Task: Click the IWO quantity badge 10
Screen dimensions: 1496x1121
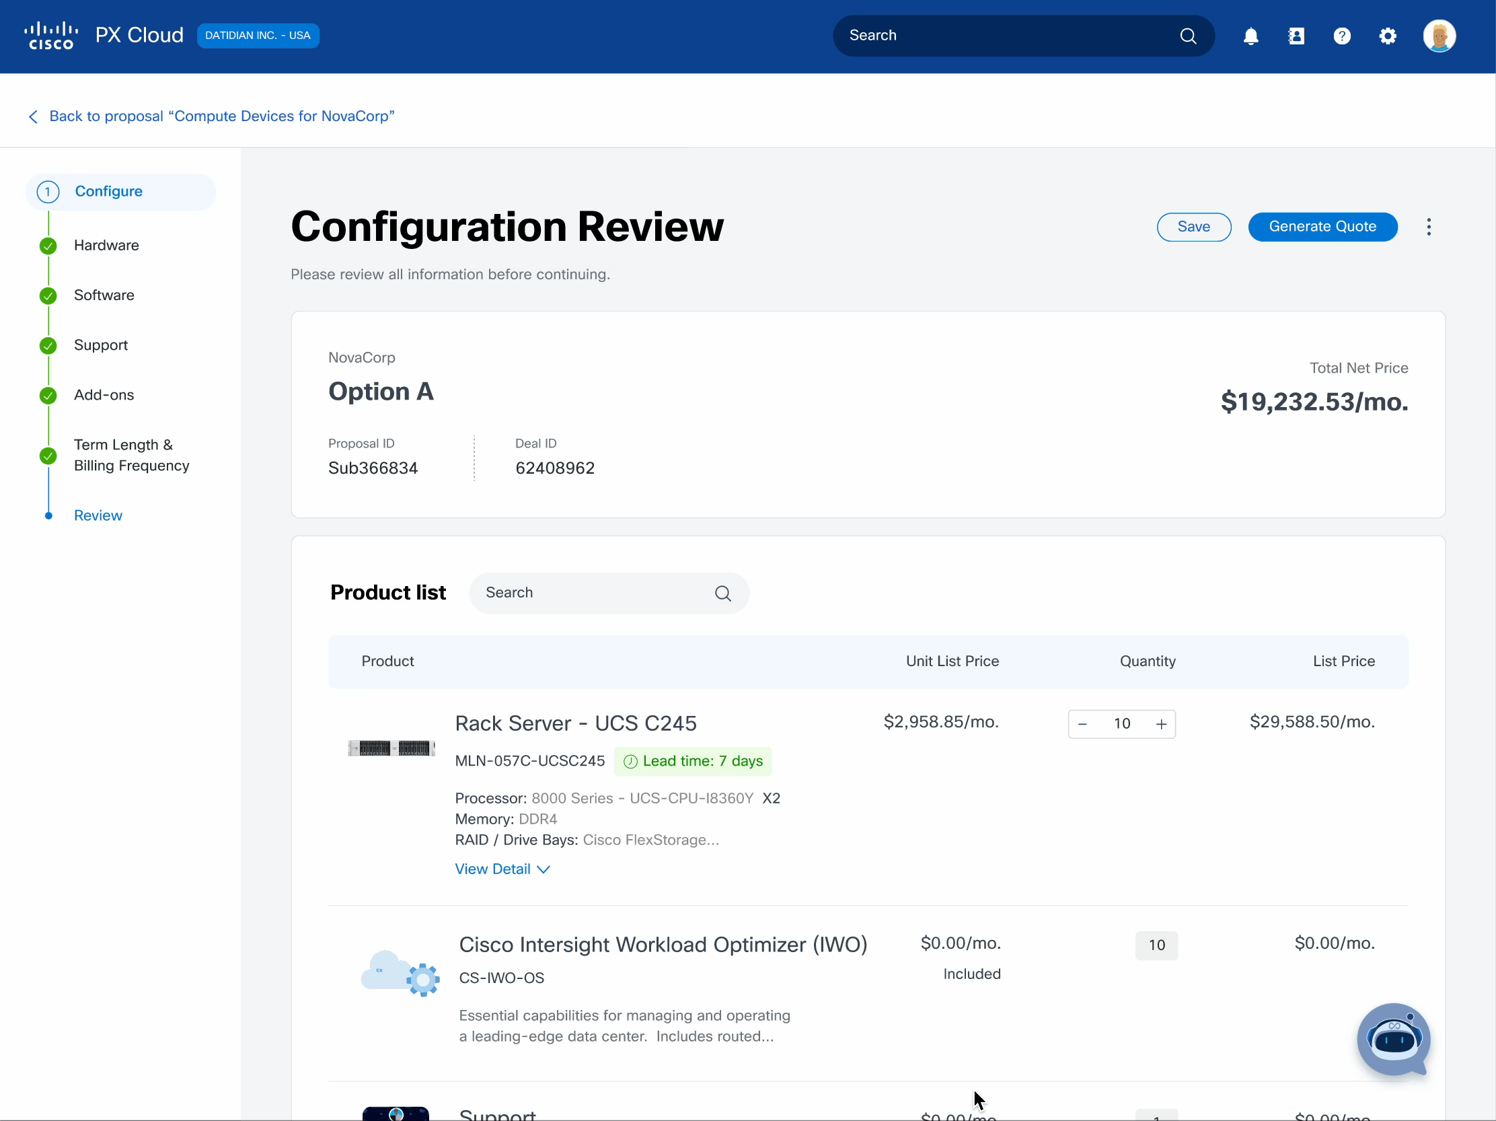Action: click(1156, 945)
